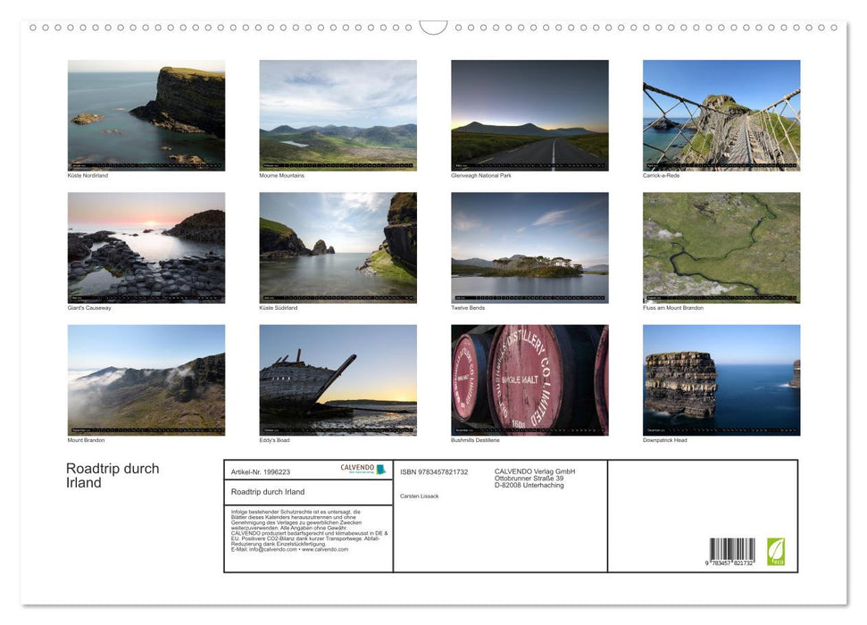Screen dimensions: 867x625
Task: Open the Küste Südirland image
Action: tap(338, 246)
